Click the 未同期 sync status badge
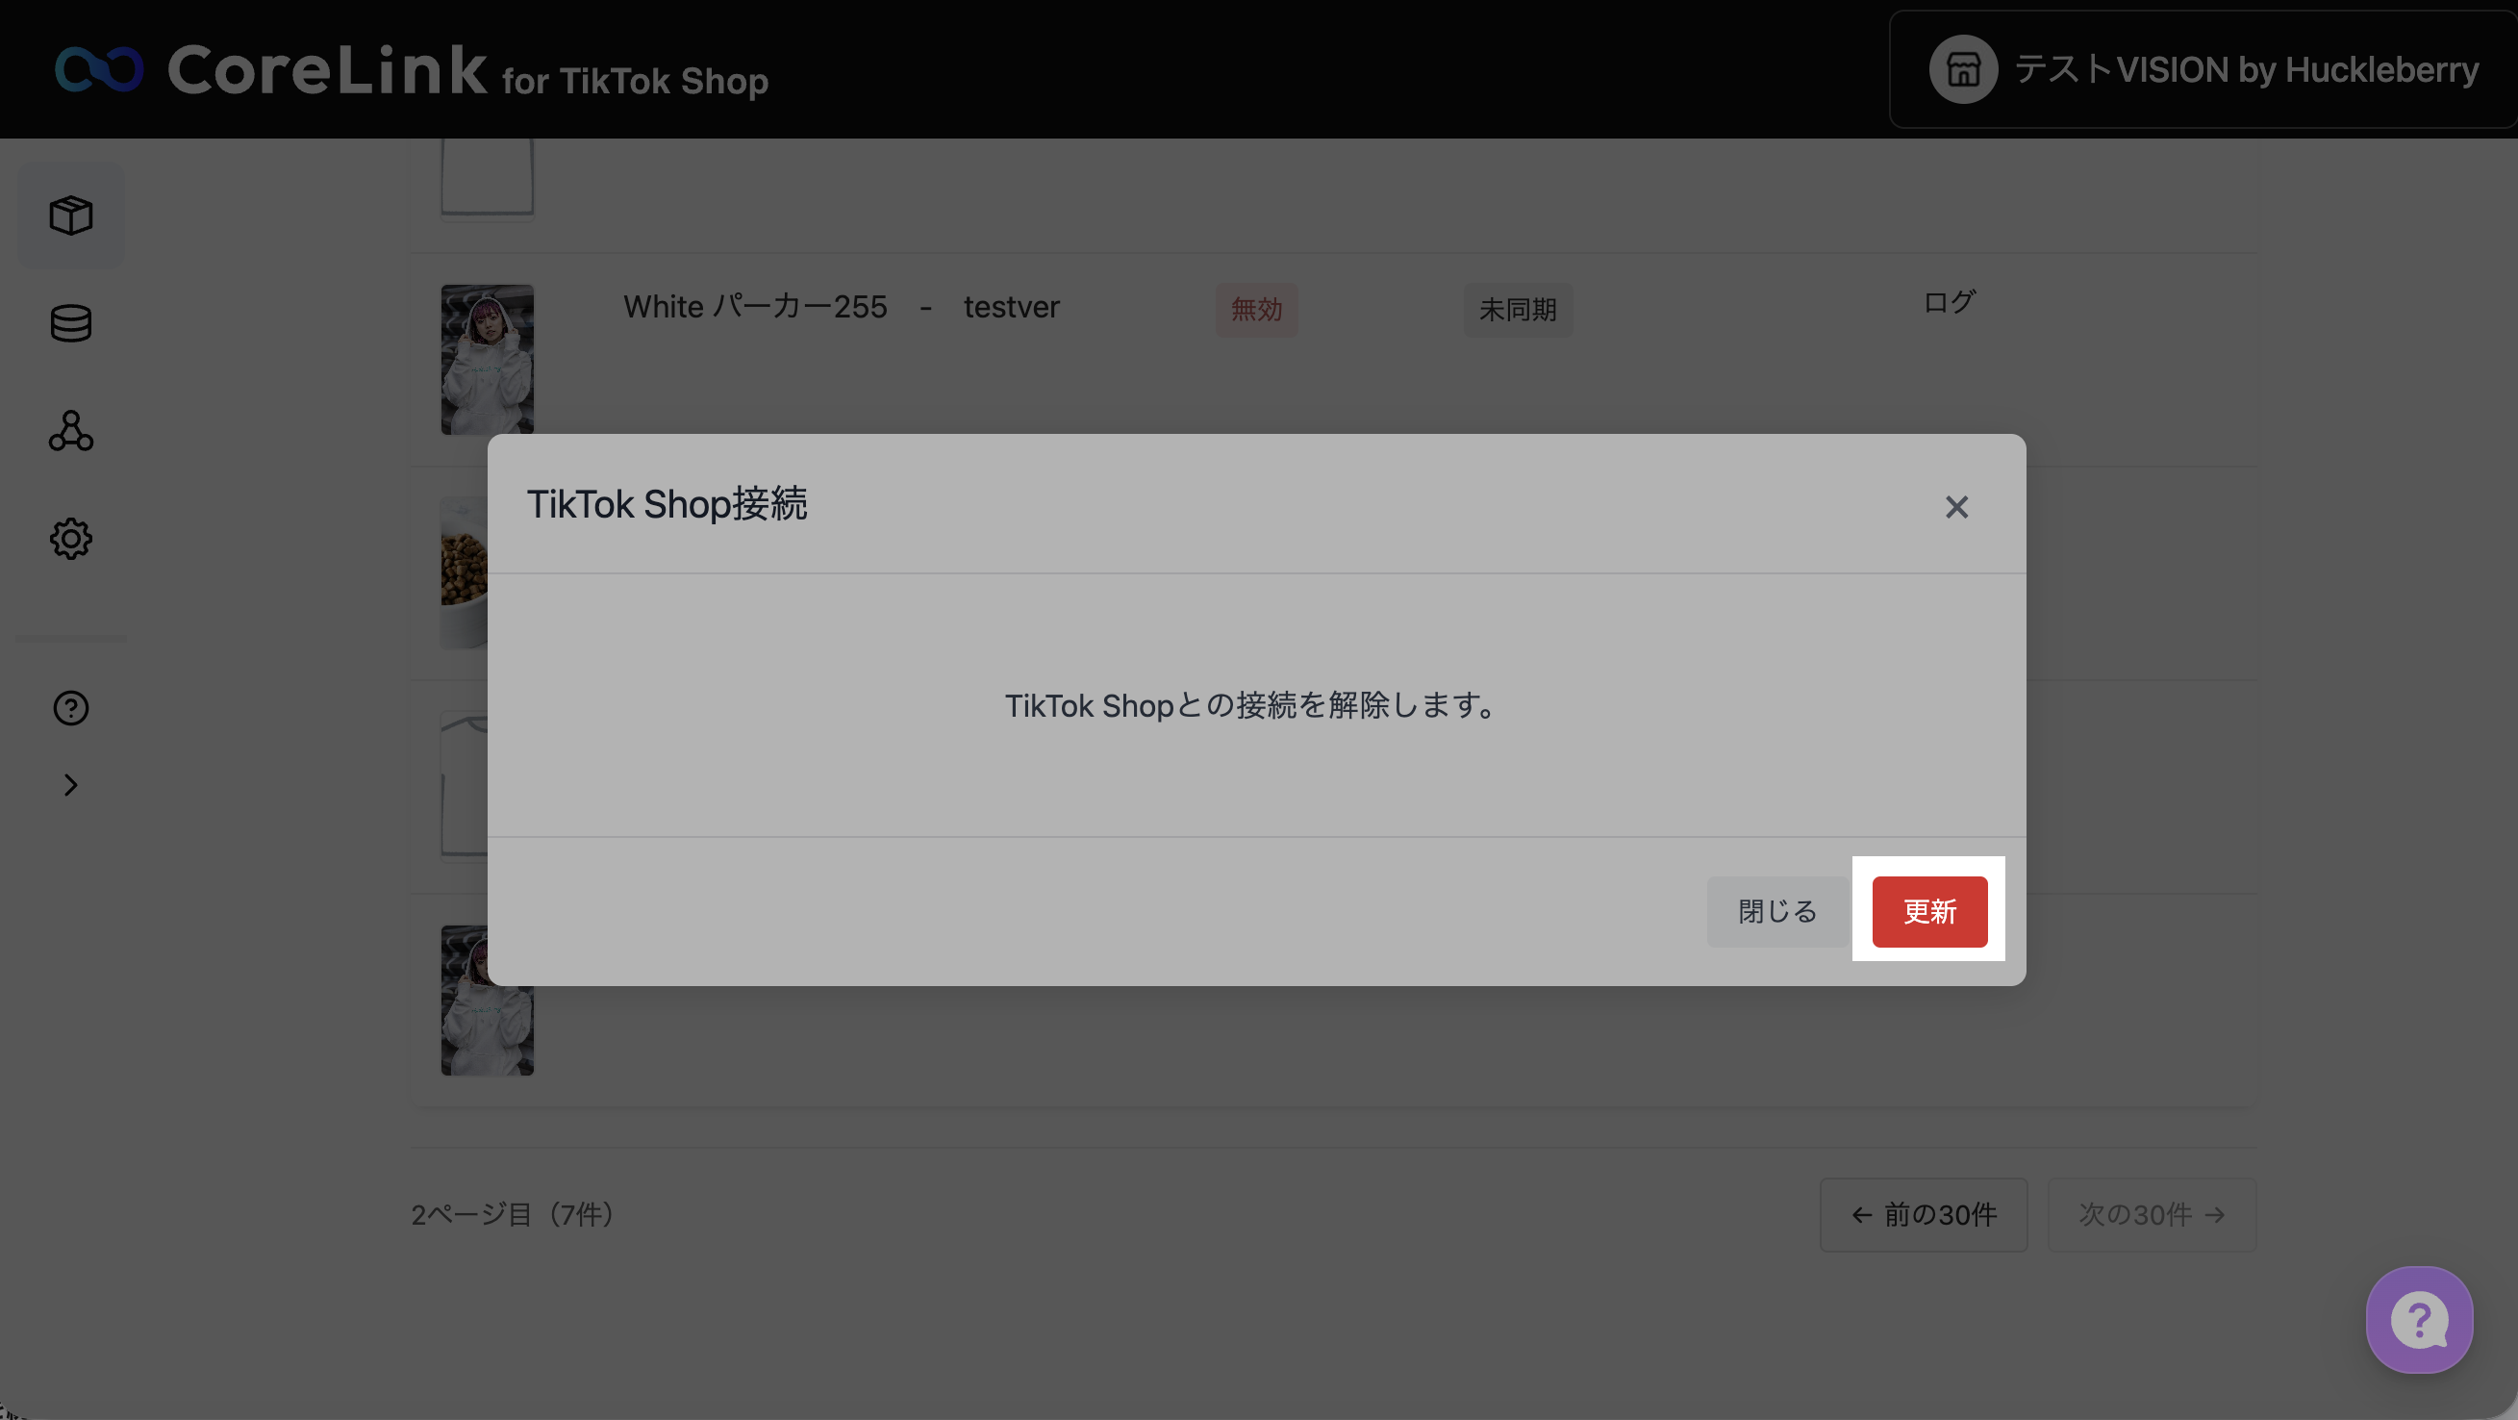This screenshot has height=1420, width=2518. point(1517,310)
